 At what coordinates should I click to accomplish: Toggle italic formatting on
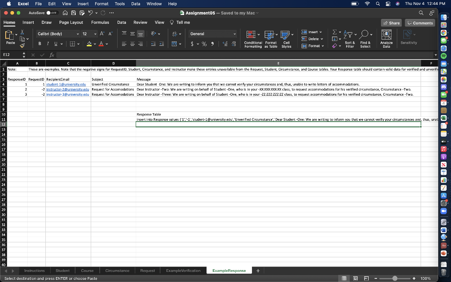48,43
